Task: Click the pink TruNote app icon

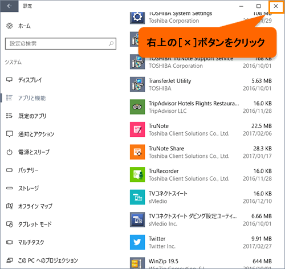Action: [137, 129]
